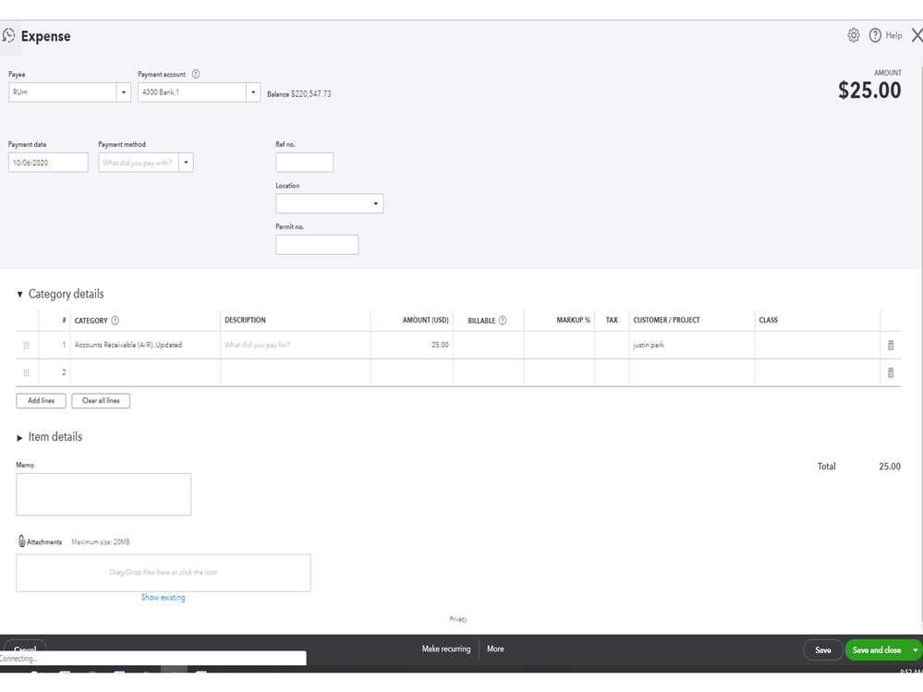Expand the Item details section
The width and height of the screenshot is (923, 692).
point(19,438)
